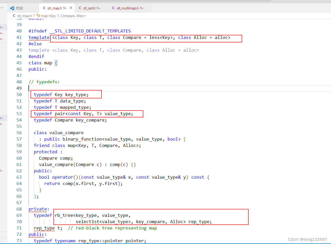Click 'value_compare' class name on line 56
The image size is (331, 244).
click(66, 133)
